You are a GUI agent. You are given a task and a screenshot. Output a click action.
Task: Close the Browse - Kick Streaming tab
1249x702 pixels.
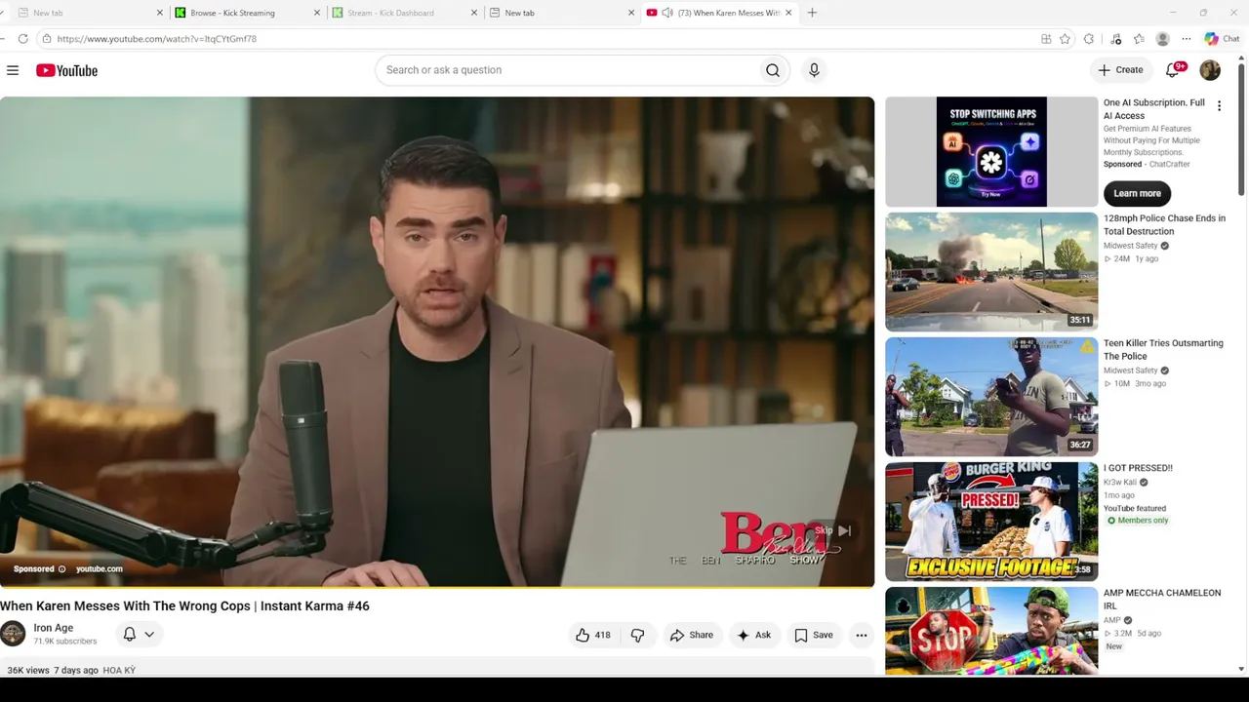[317, 13]
